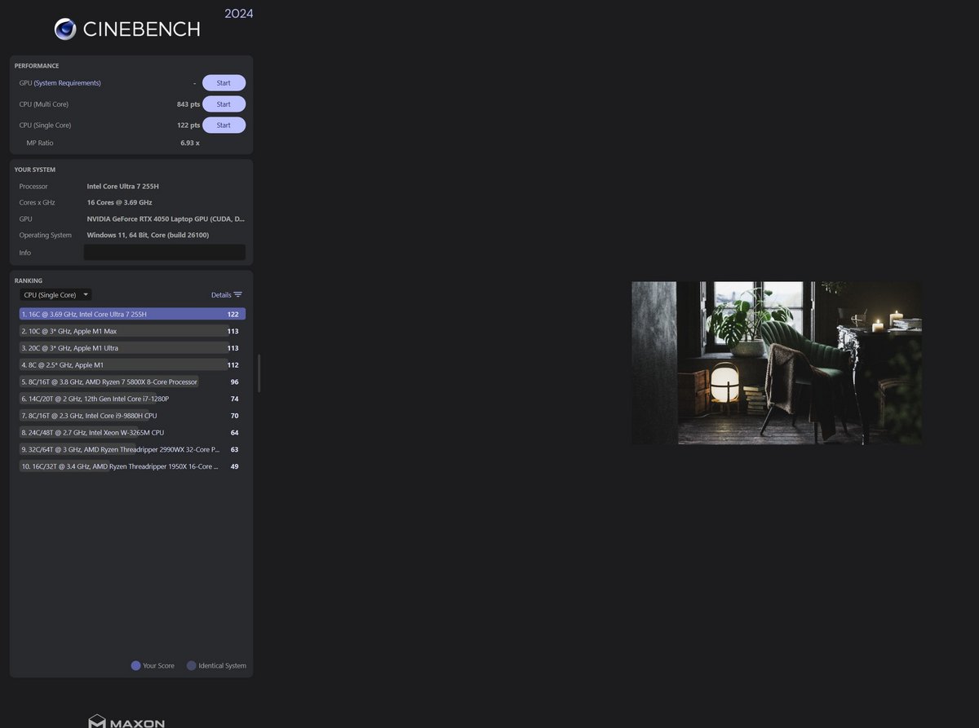Click the Identical System legend dot
Screen dimensions: 979x728
point(192,665)
